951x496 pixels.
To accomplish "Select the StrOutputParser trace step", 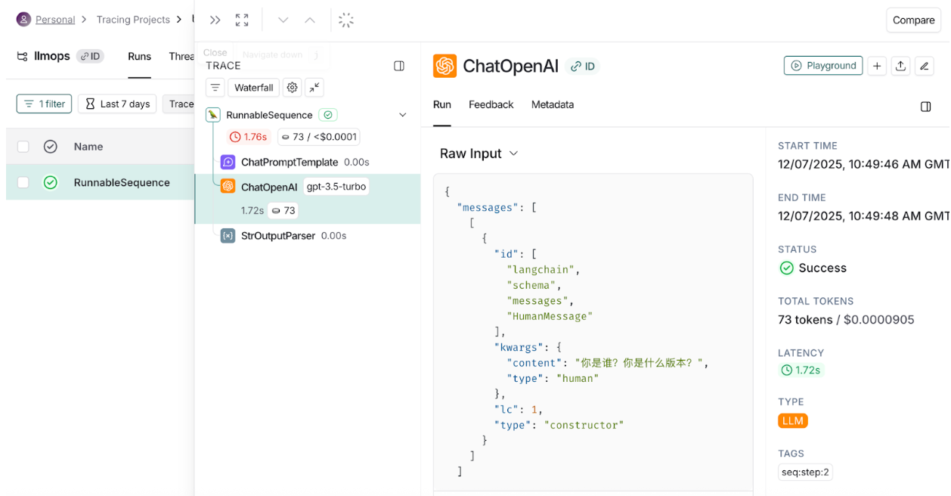I will tap(277, 236).
